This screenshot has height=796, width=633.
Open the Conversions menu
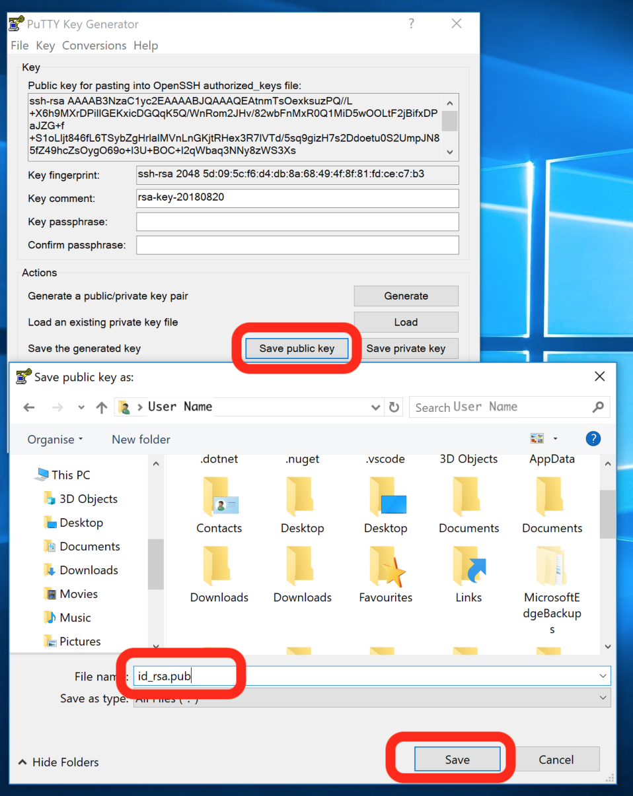point(94,46)
